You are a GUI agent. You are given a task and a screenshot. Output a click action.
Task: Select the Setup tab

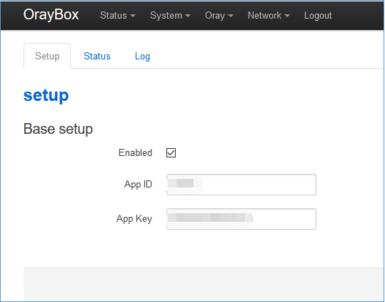47,56
